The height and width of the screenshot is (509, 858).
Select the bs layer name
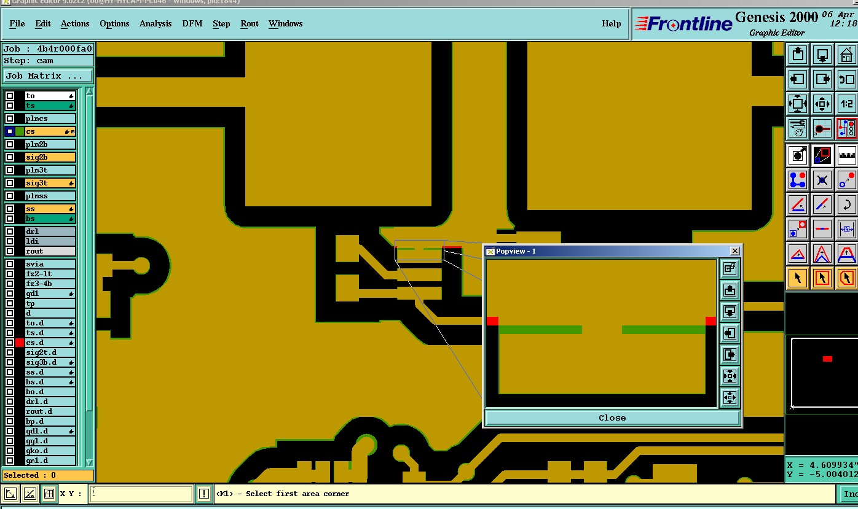[50, 219]
